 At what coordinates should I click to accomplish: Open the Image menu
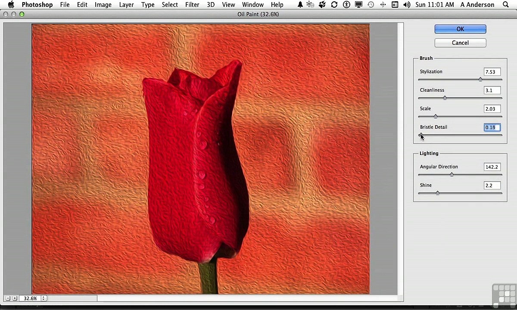tap(103, 5)
